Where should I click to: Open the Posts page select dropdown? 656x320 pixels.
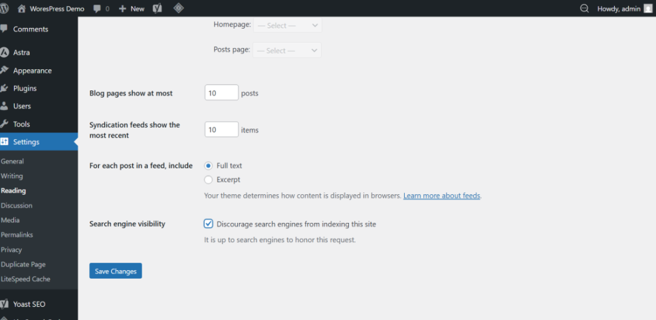[287, 51]
